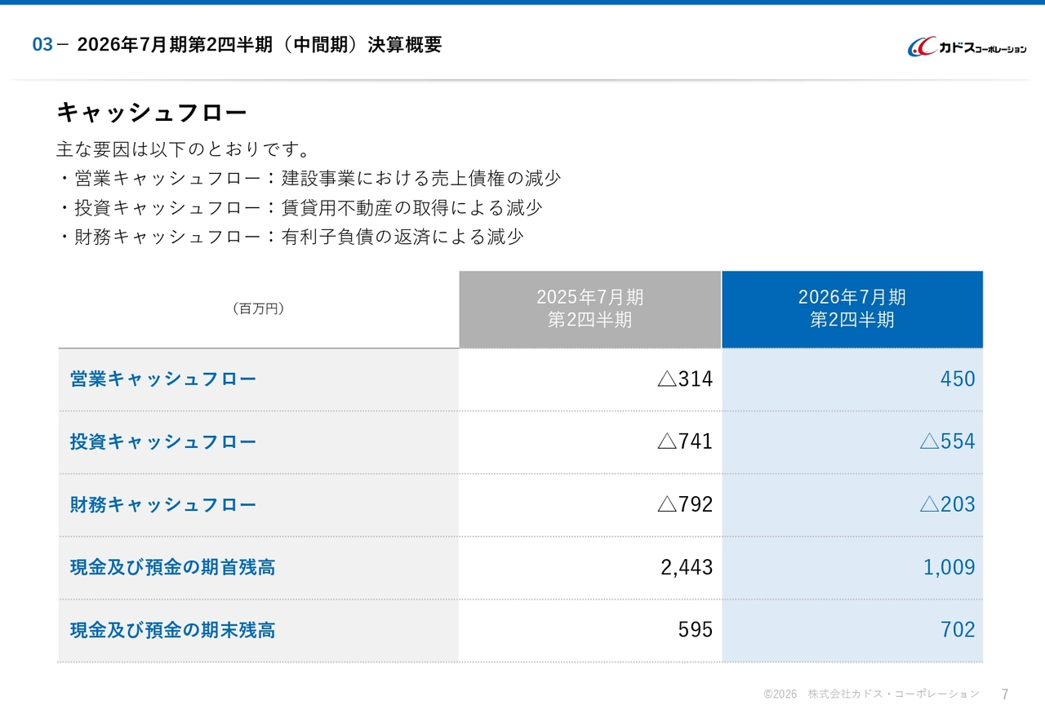Click the gray 2025年7月期 第2四半期 column header
The image size is (1045, 723).
click(x=589, y=308)
